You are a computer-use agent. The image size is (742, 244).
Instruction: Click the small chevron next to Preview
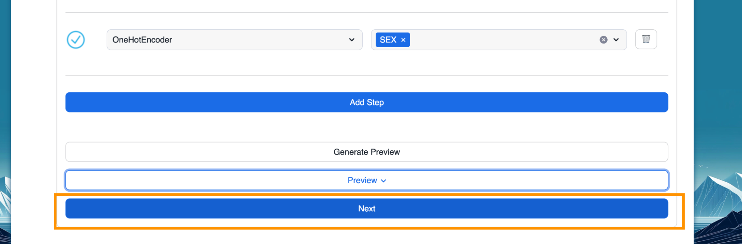pos(384,181)
